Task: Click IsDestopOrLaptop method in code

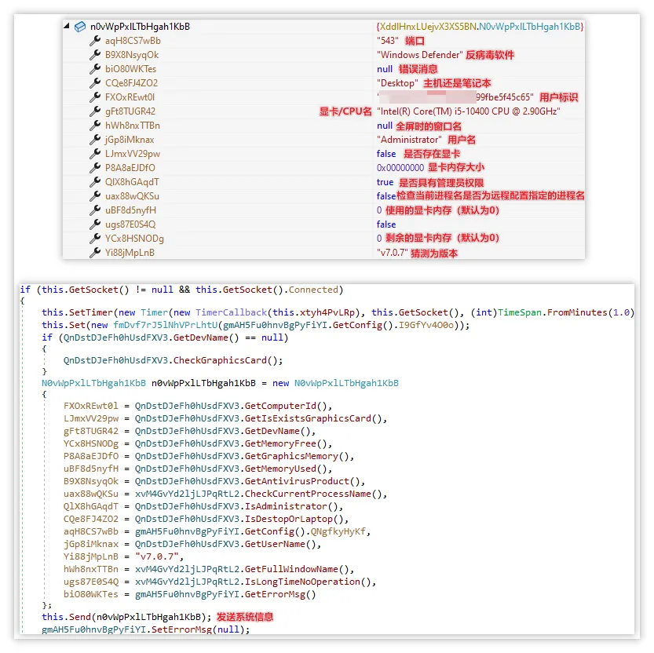Action: (x=289, y=519)
